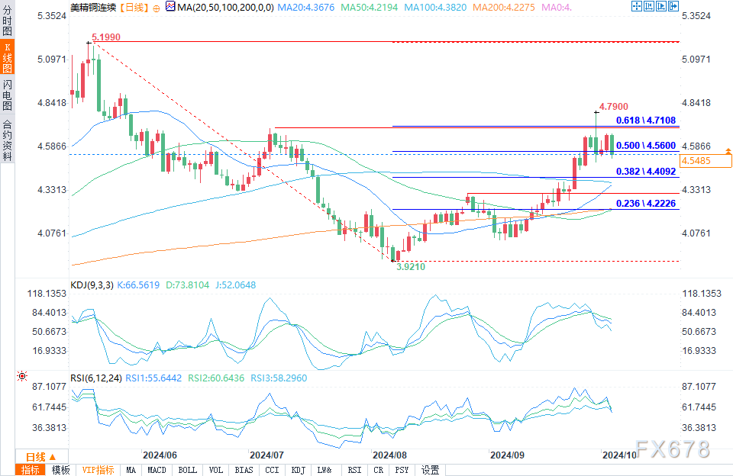
Task: Click the play-forward axis icon
Action: point(660,6)
